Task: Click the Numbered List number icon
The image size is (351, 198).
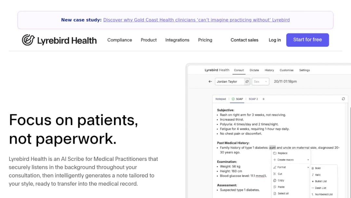Action: 313,194
